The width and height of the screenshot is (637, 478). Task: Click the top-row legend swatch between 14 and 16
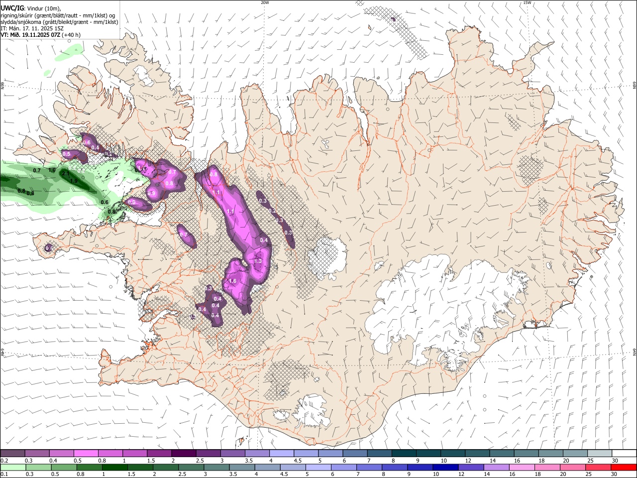tap(502, 453)
